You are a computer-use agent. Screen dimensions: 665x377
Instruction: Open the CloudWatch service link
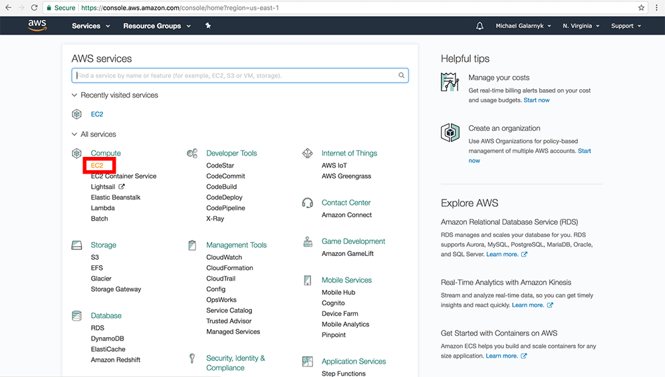point(224,257)
